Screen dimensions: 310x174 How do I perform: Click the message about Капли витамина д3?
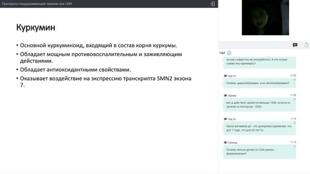(x=260, y=128)
